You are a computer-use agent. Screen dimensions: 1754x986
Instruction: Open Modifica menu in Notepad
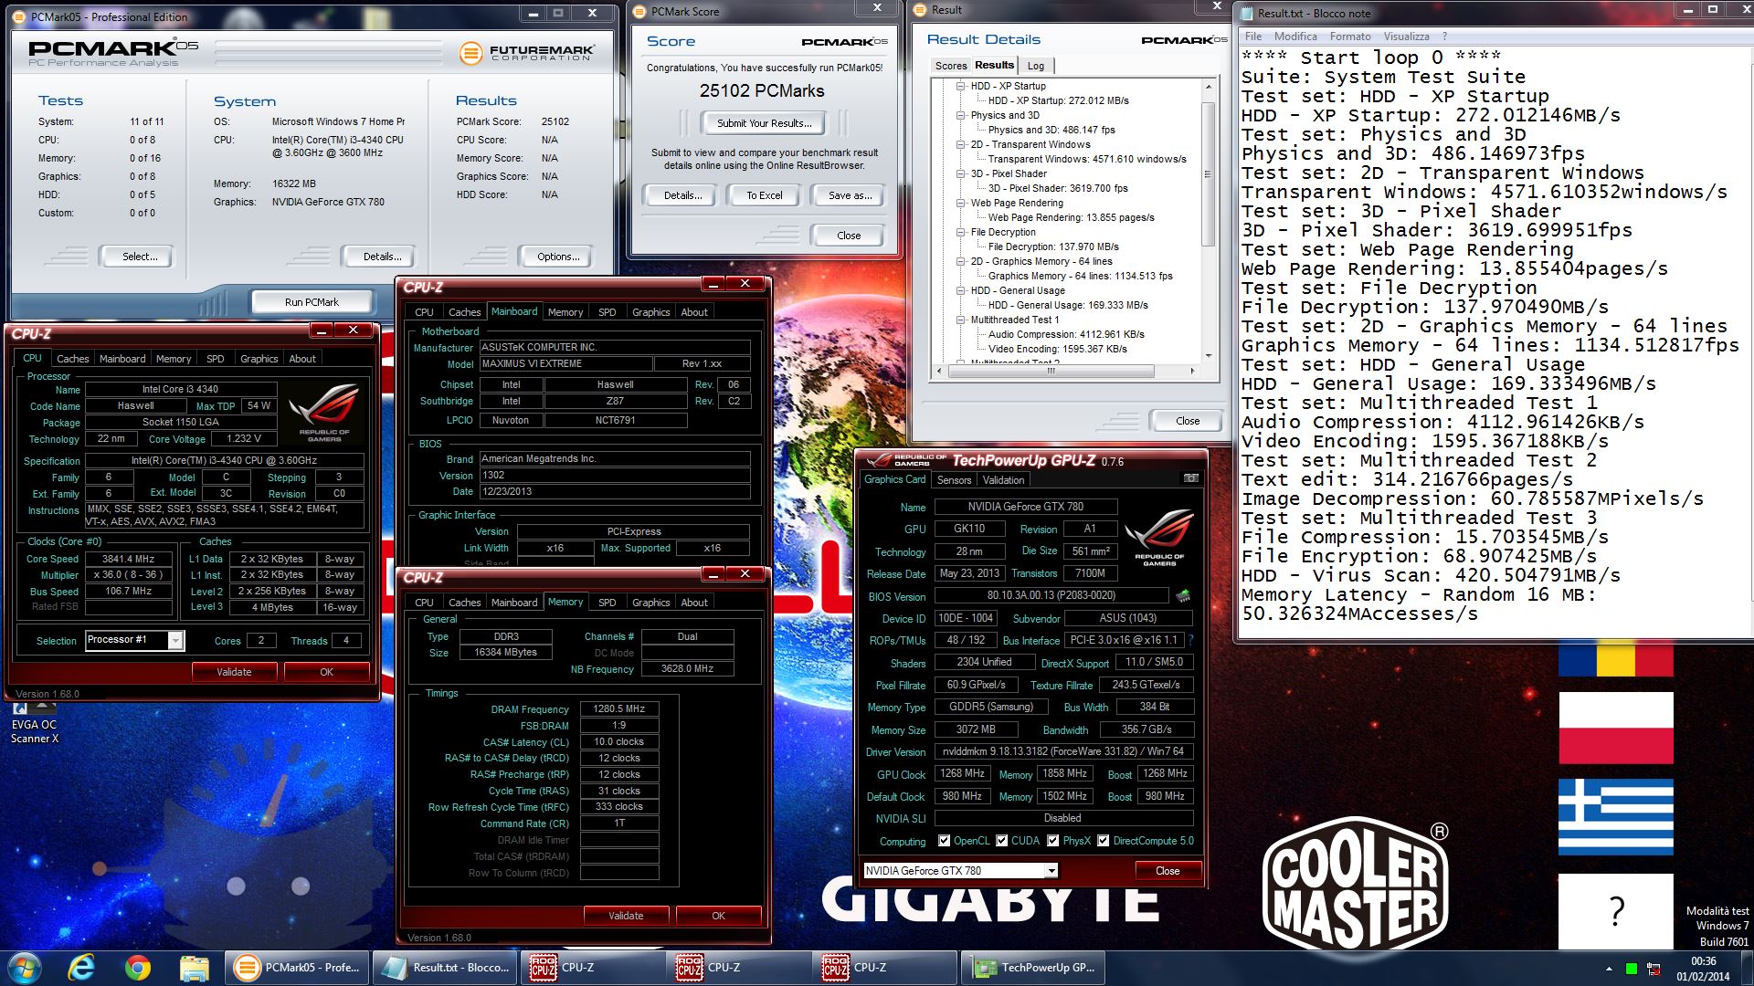point(1295,37)
